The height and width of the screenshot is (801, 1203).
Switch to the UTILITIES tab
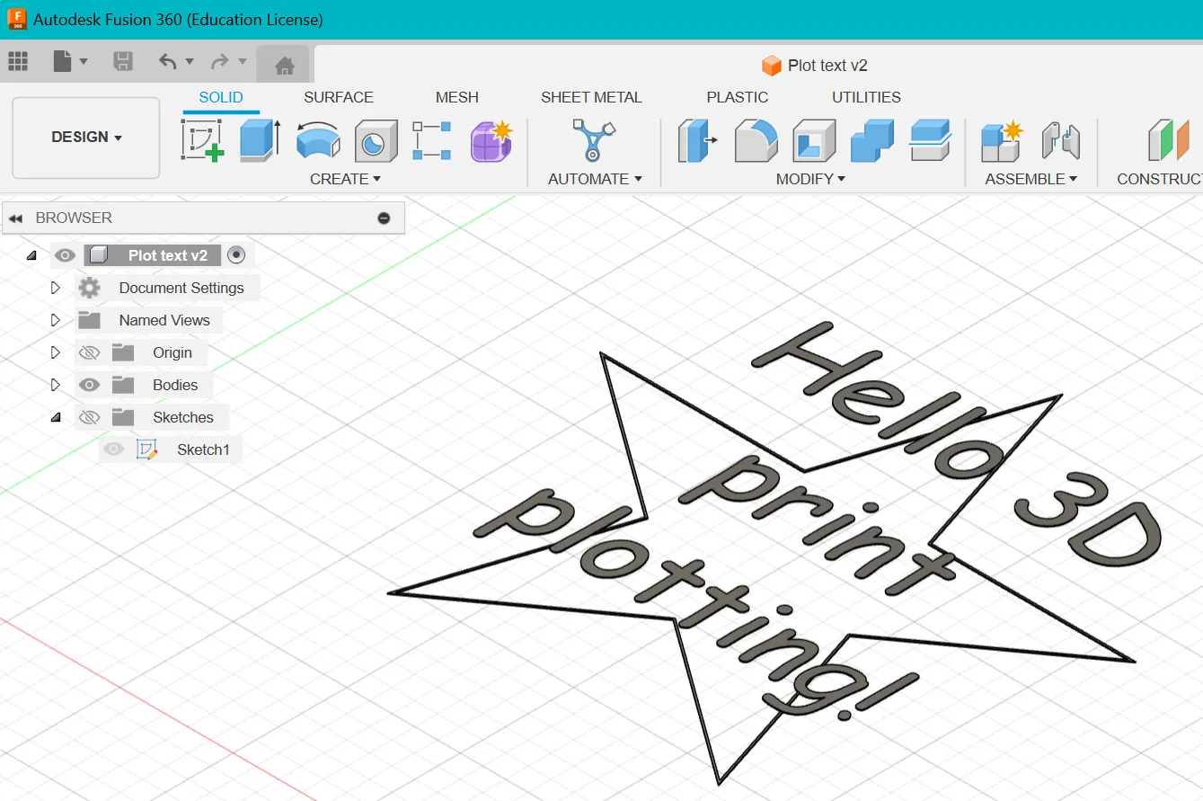pos(866,97)
